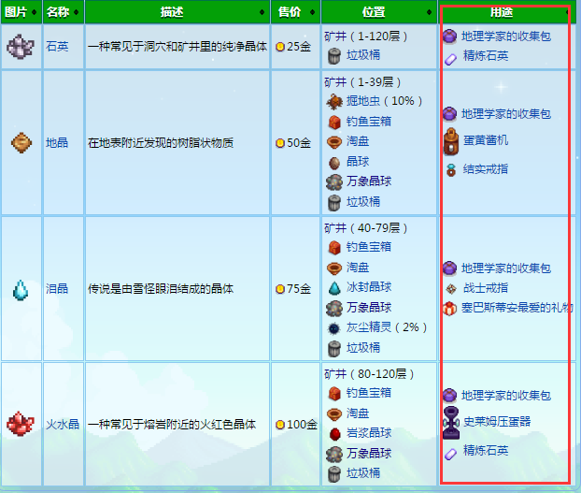Open 垃圾桶 link in 地晶 row
Screen dimensions: 581x493
point(363,202)
